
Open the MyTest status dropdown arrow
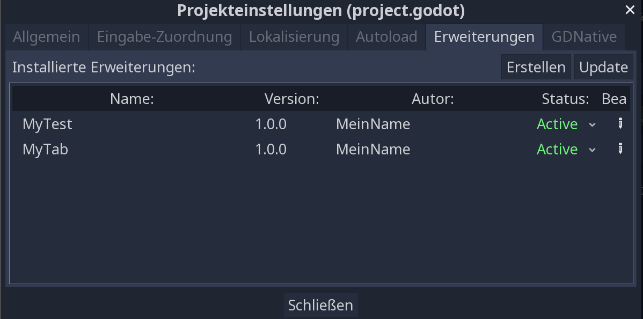point(592,124)
